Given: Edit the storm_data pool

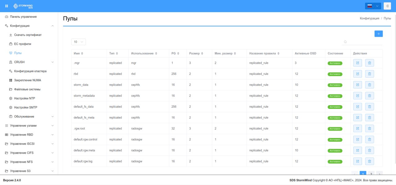Looking at the screenshot, I should click(x=357, y=85).
